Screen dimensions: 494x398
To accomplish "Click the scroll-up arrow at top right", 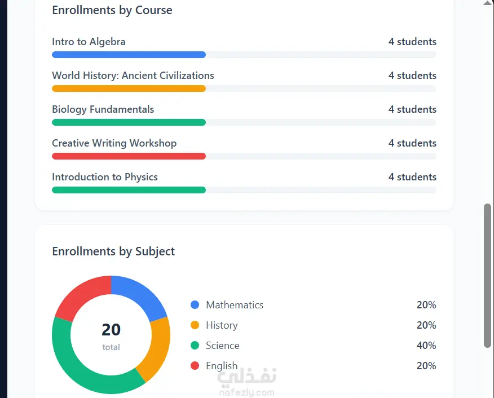I will [x=487, y=3].
